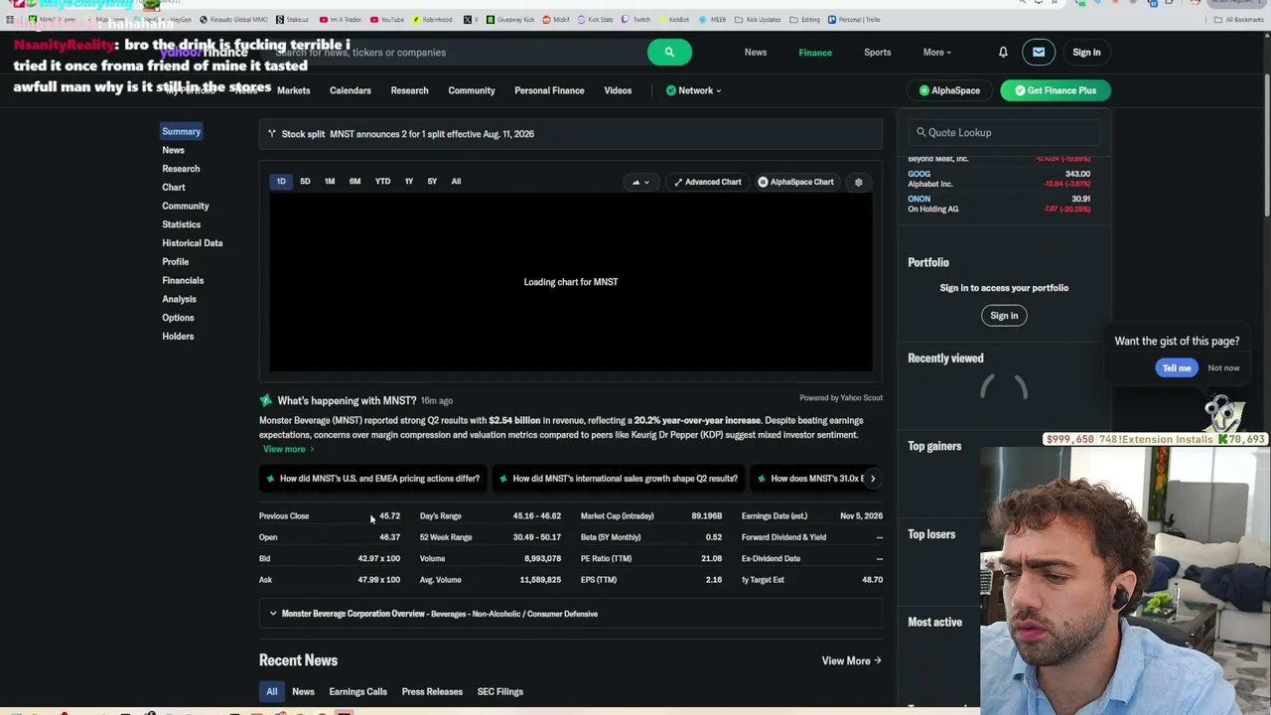Open the chart type dropdown
The height and width of the screenshot is (715, 1271).
tap(640, 182)
